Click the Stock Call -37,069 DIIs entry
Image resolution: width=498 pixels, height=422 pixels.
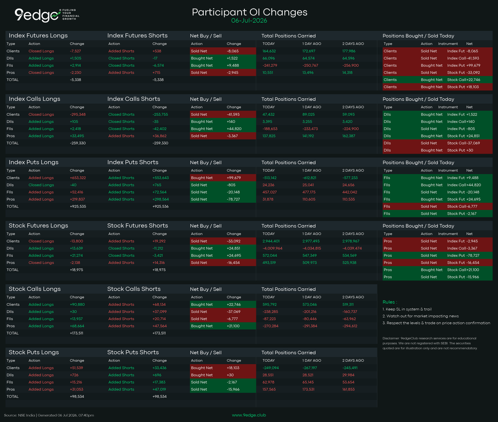(x=437, y=143)
